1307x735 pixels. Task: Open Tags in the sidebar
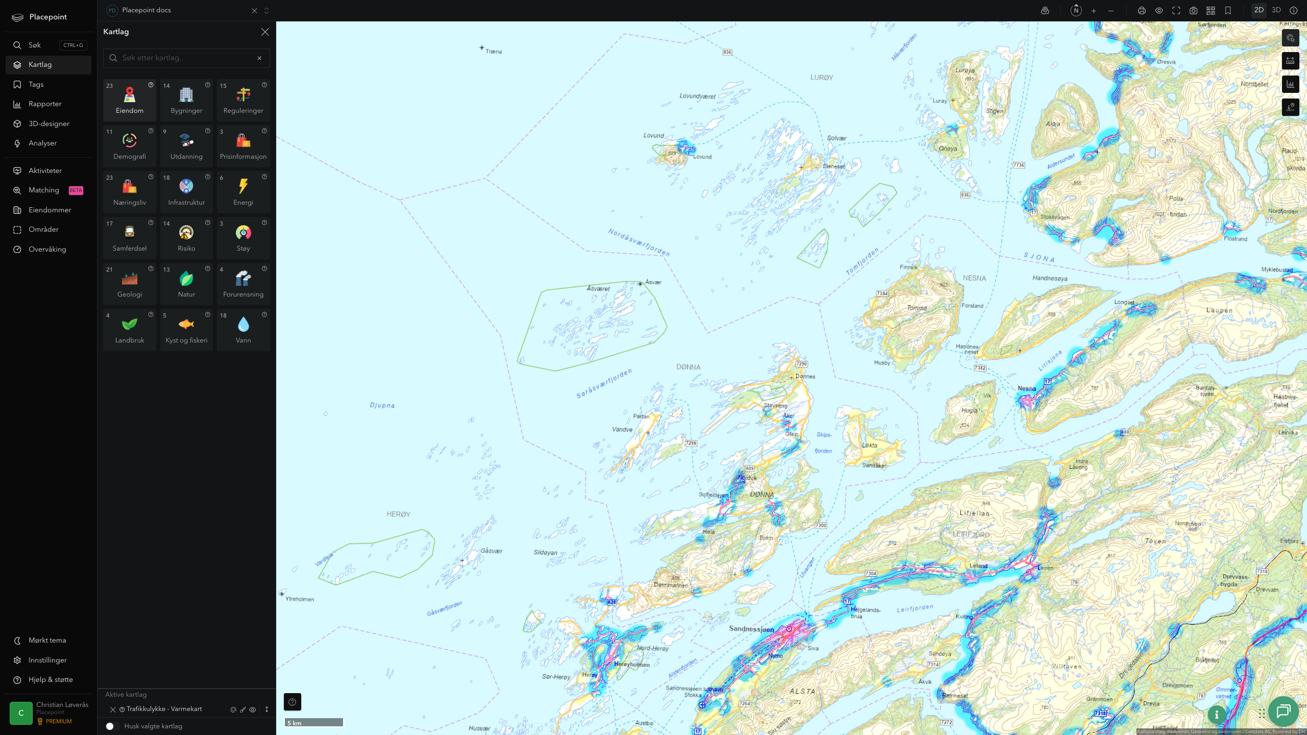48,84
